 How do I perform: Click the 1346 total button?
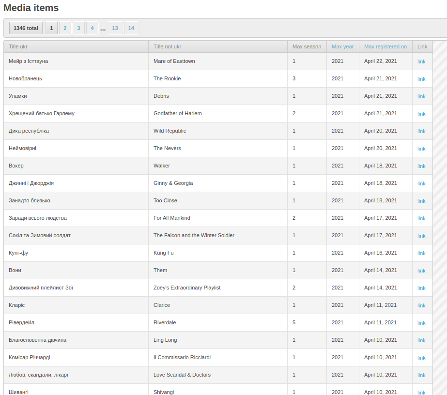(x=26, y=28)
